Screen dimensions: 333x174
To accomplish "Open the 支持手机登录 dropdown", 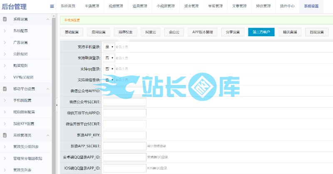I will click(109, 47).
